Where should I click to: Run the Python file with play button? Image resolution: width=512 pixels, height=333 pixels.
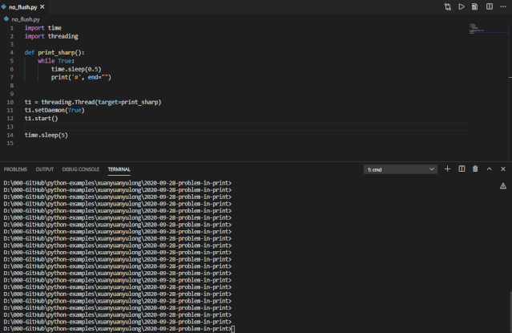tap(462, 6)
